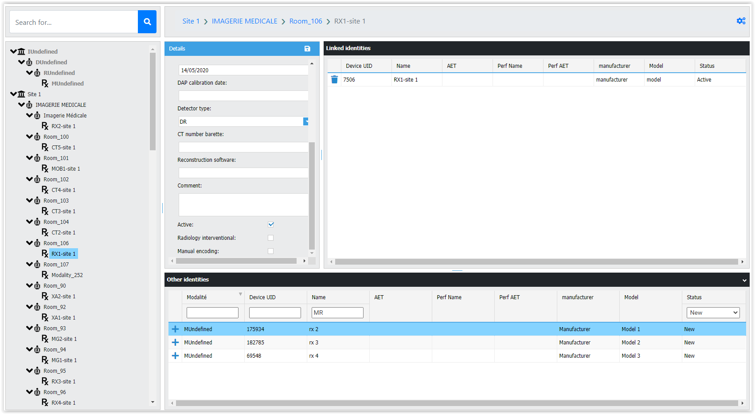The height and width of the screenshot is (414, 755).
Task: Go to IMAGERIE MEDICALE breadcrumb link
Action: point(244,21)
